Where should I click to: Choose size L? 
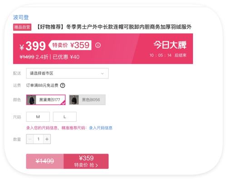pyautogui.click(x=65, y=117)
